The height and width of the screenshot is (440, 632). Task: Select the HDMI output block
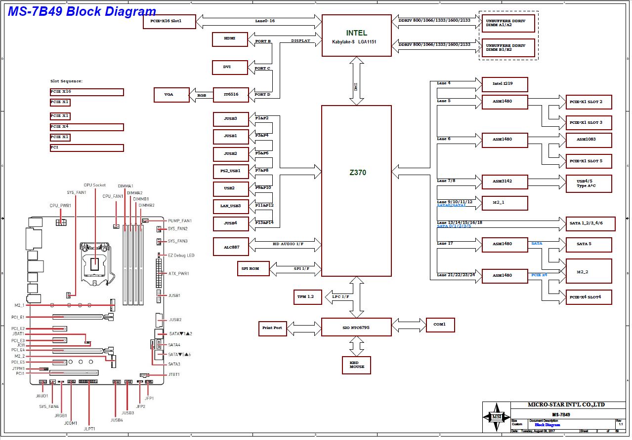[230, 39]
